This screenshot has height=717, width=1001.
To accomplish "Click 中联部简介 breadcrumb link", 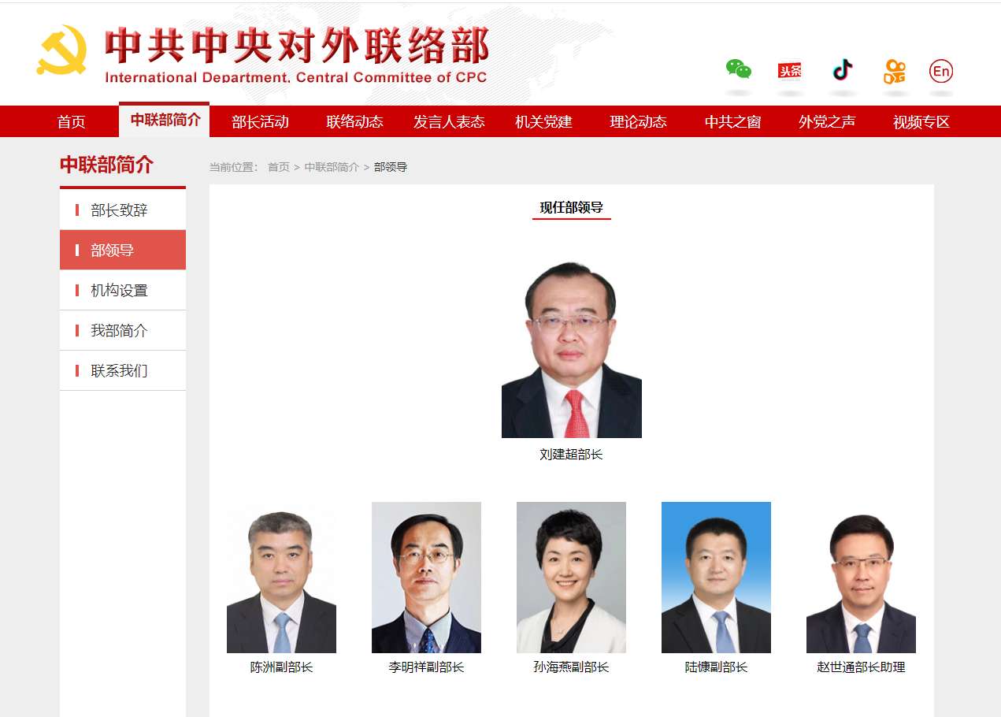I will coord(332,167).
